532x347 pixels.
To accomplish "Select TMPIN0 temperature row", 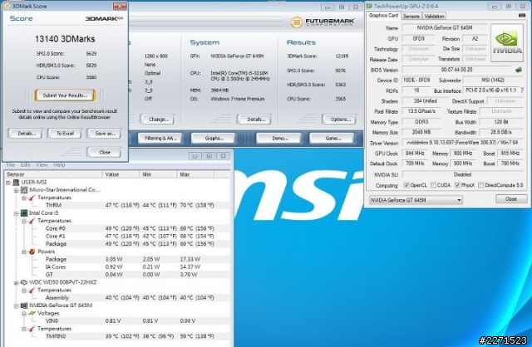I will [117, 336].
